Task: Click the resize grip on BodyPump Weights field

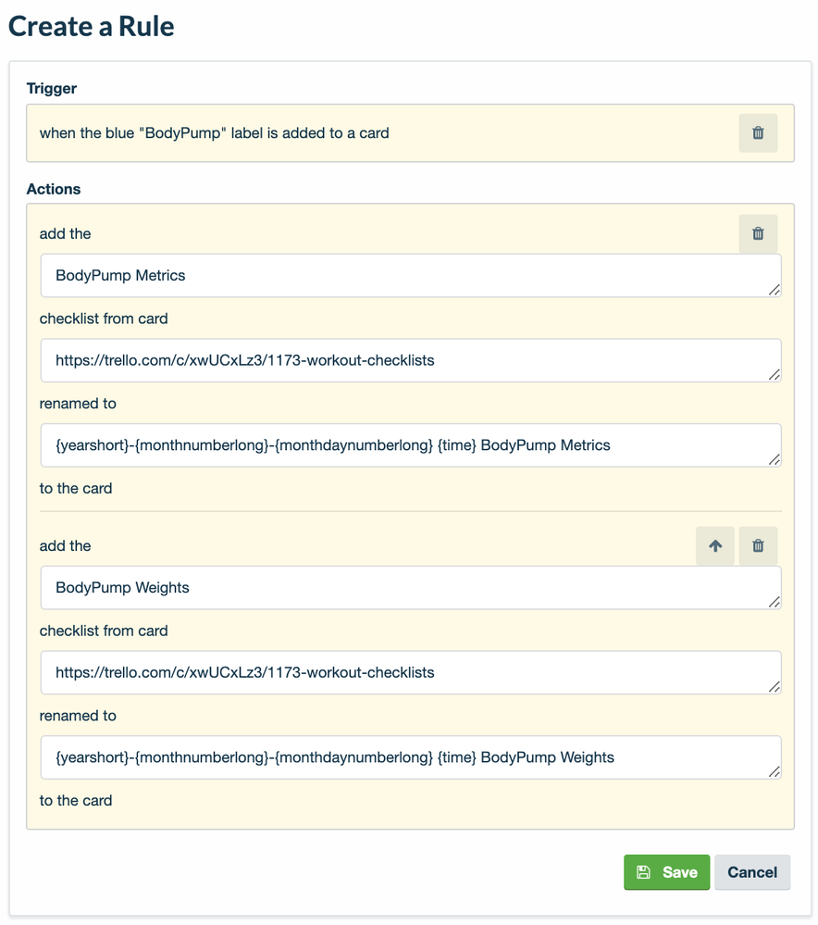Action: tap(775, 602)
